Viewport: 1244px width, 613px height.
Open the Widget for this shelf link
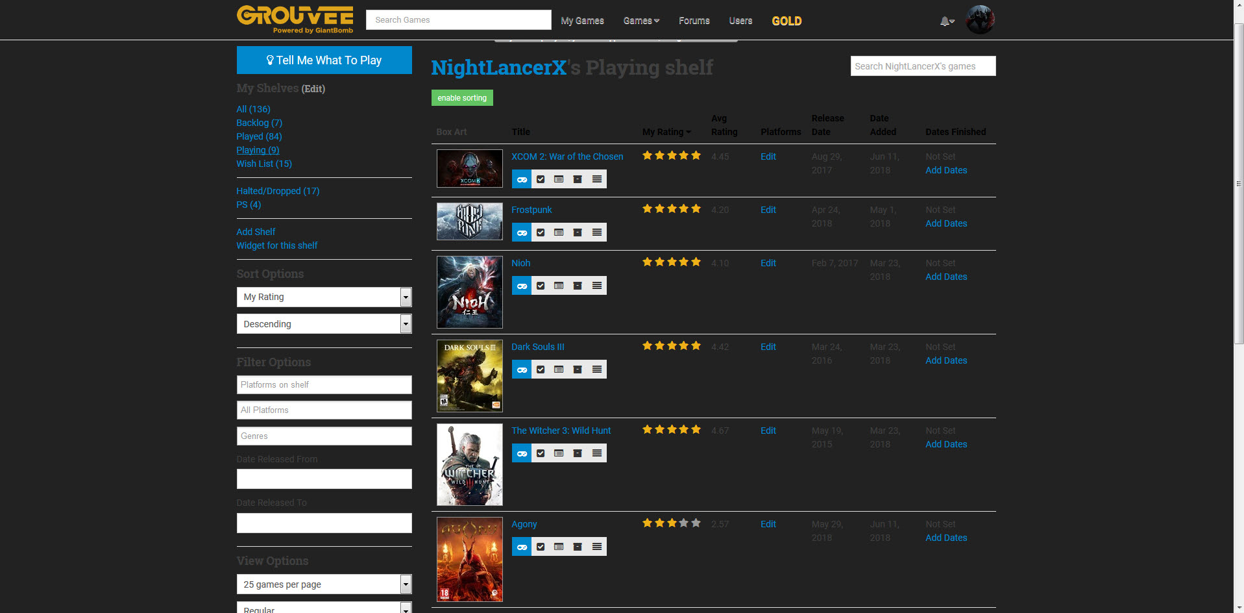[x=277, y=245]
